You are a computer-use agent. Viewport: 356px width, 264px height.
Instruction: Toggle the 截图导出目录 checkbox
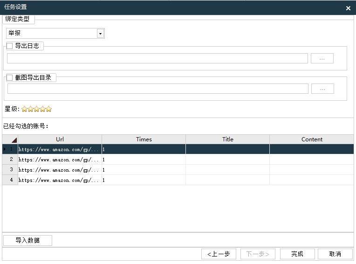(x=10, y=78)
